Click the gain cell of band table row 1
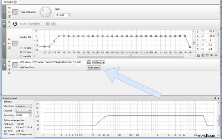The width and height of the screenshot is (222, 139). 212,32
